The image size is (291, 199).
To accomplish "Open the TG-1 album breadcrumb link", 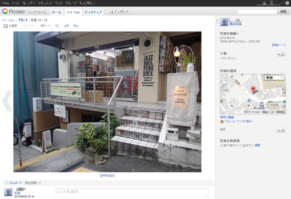I will point(23,20).
